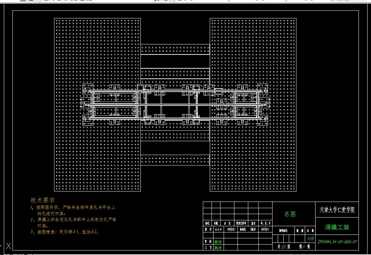This screenshot has width=371, height=255.
Task: Select the 处数 header cell
Action: tap(216, 223)
